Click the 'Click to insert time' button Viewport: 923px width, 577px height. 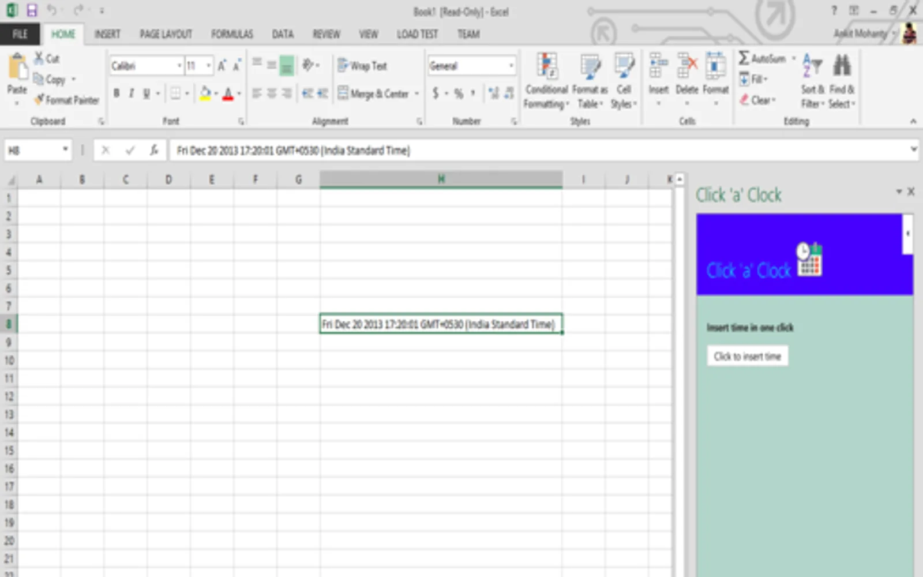(x=748, y=356)
